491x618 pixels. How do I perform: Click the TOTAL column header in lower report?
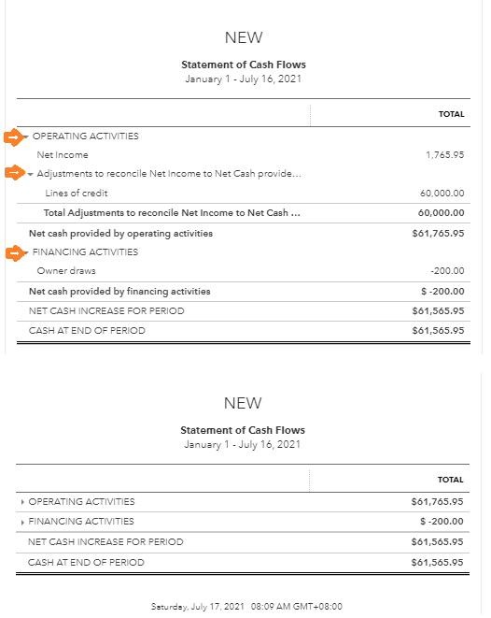pyautogui.click(x=451, y=480)
